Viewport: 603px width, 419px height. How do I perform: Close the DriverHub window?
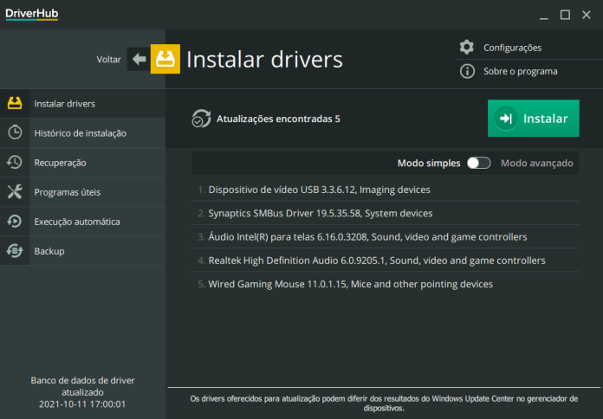pyautogui.click(x=586, y=15)
